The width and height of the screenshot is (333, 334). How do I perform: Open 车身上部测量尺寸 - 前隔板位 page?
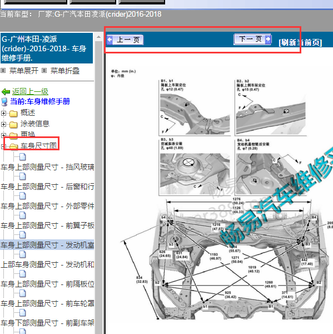47,284
